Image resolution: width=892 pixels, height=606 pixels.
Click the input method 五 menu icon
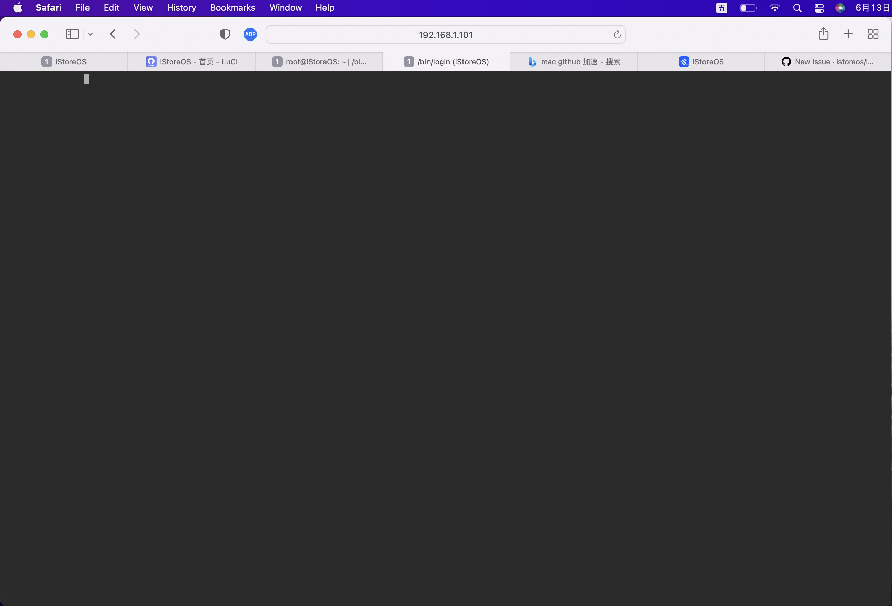(x=721, y=8)
